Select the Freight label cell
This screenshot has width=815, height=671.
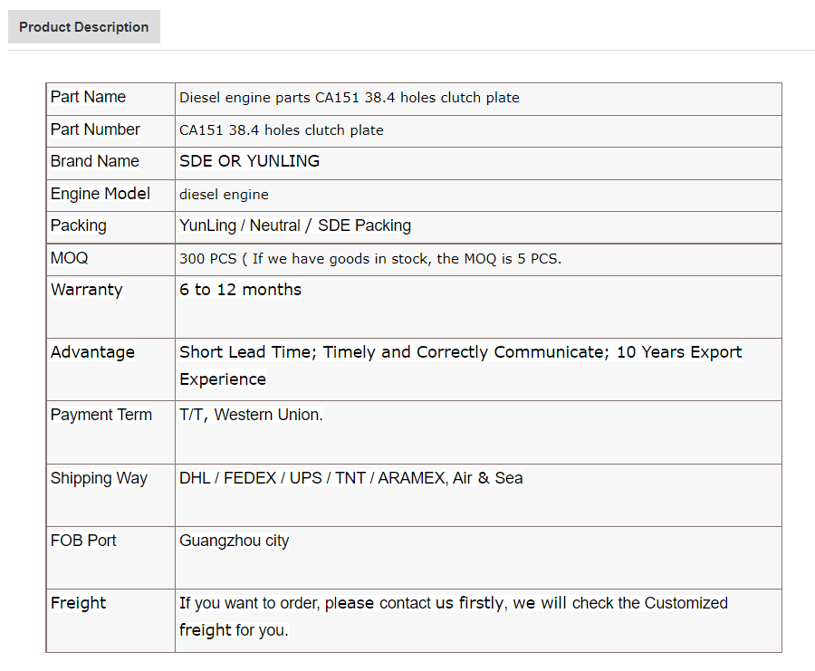coord(110,620)
